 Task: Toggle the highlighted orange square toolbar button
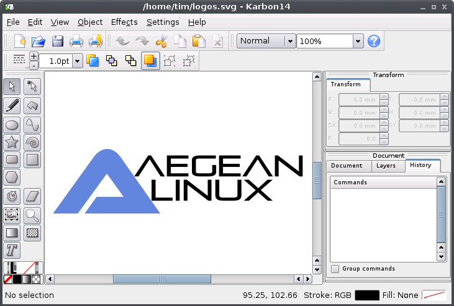tap(150, 61)
